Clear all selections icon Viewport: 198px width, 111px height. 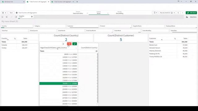(16, 17)
